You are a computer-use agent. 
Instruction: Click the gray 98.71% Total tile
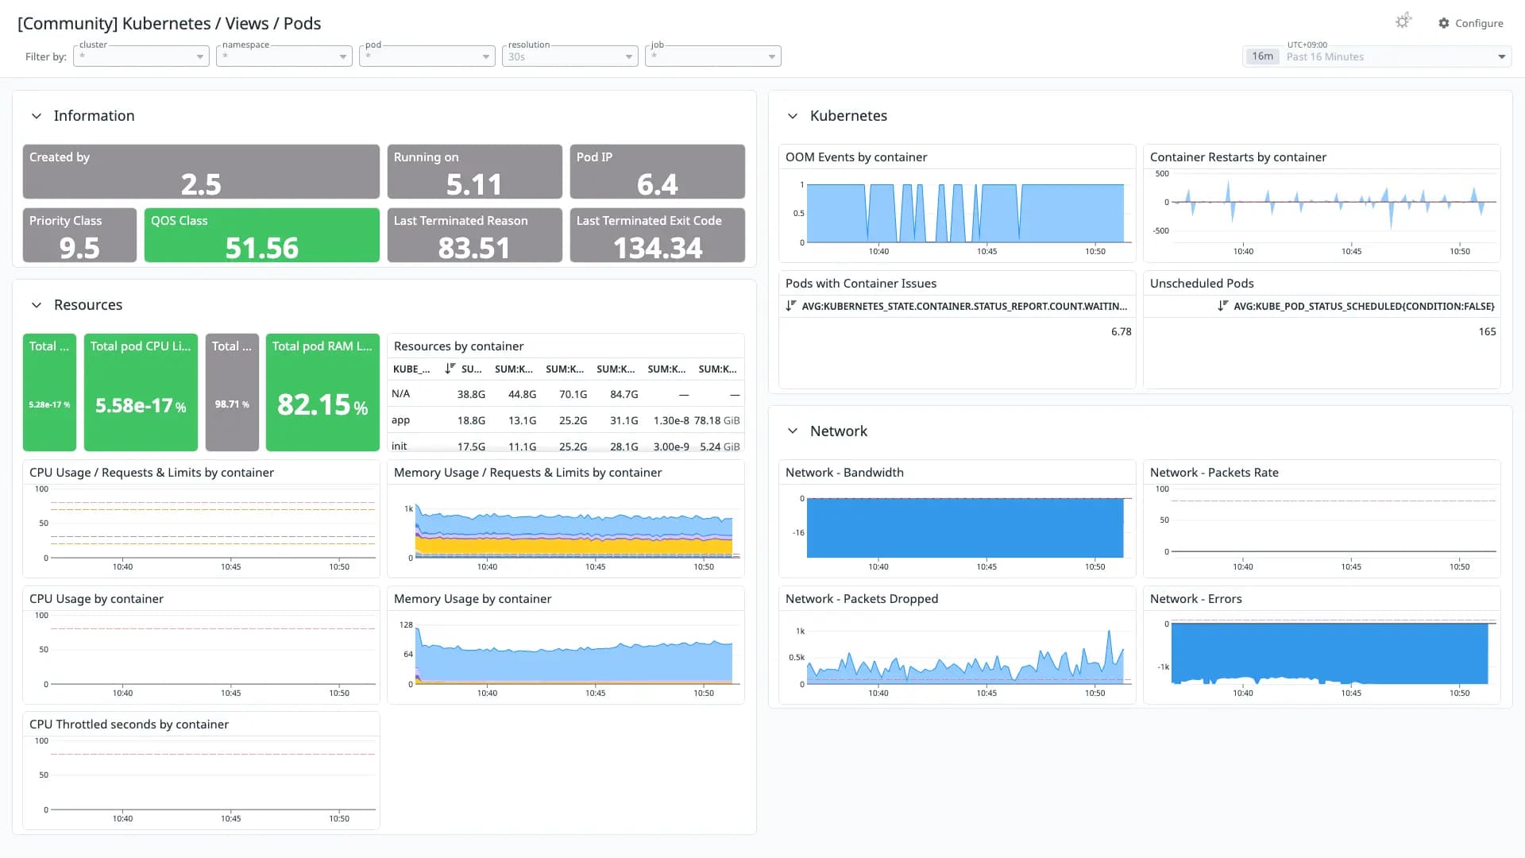pos(232,392)
